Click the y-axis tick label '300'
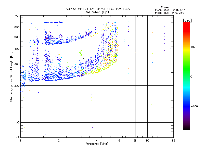204x153 pixels. coord(17,64)
